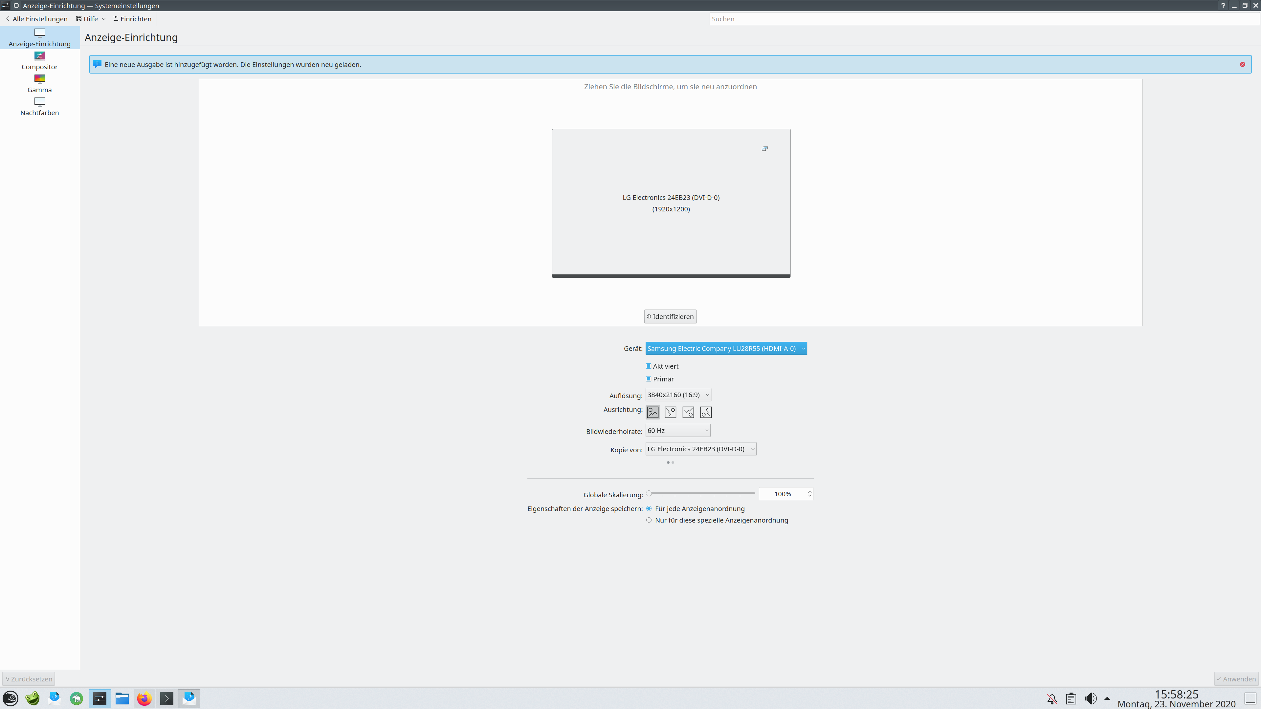The image size is (1261, 709).
Task: Click the Zurücksetzen button
Action: point(28,679)
